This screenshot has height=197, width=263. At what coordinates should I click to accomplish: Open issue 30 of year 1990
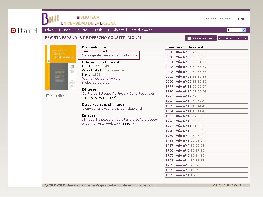coord(204,131)
